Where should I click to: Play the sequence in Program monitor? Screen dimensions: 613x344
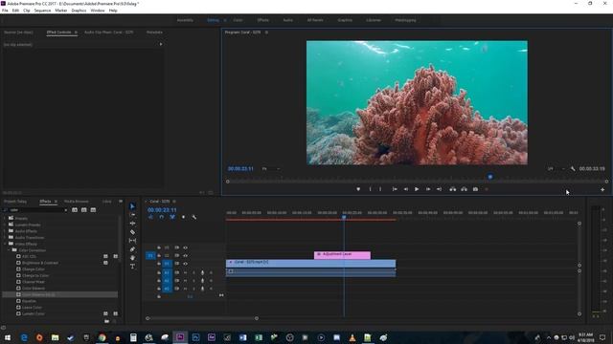[x=417, y=189]
